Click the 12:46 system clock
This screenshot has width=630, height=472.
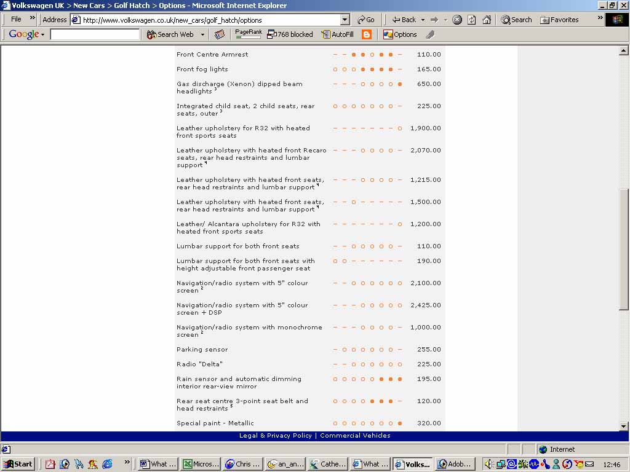[x=612, y=465]
